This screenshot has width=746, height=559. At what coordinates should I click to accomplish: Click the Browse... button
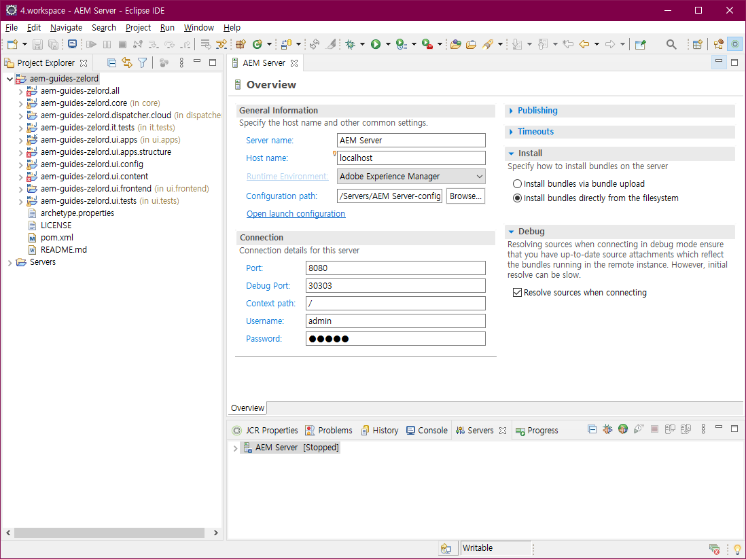pos(465,196)
